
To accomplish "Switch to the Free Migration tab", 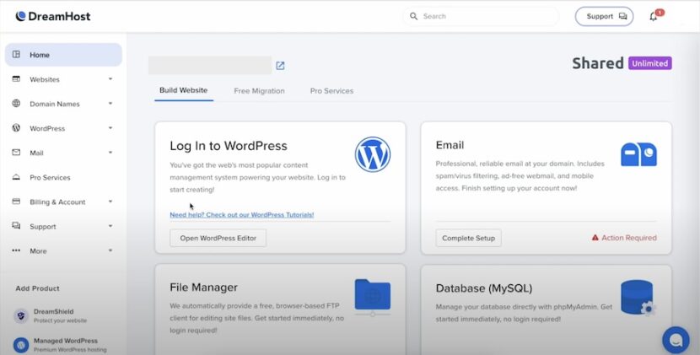I will (259, 91).
